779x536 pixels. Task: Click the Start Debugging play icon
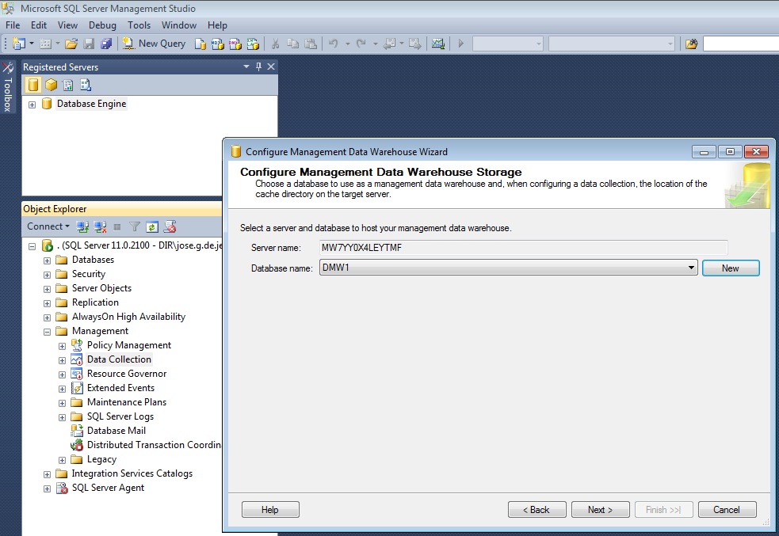(x=461, y=44)
